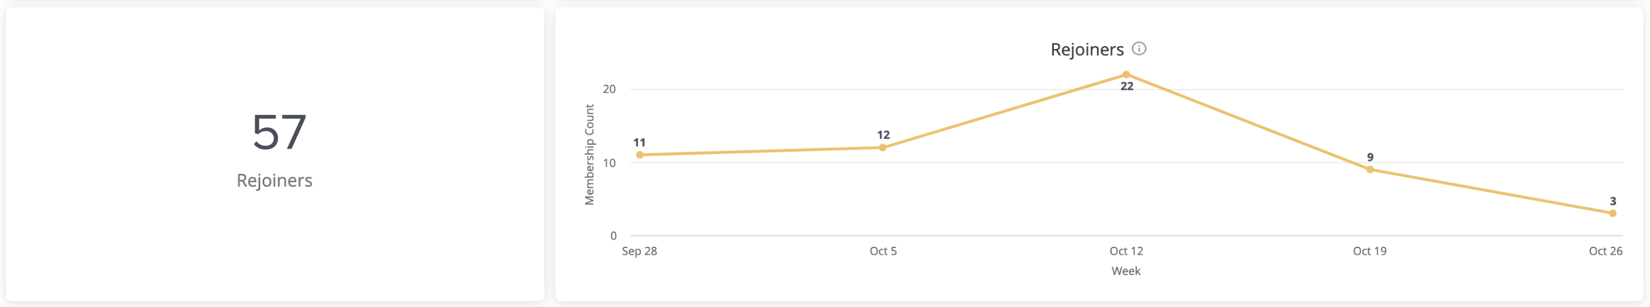Image resolution: width=1650 pixels, height=307 pixels.
Task: Click the Week axis title
Action: pyautogui.click(x=1125, y=271)
